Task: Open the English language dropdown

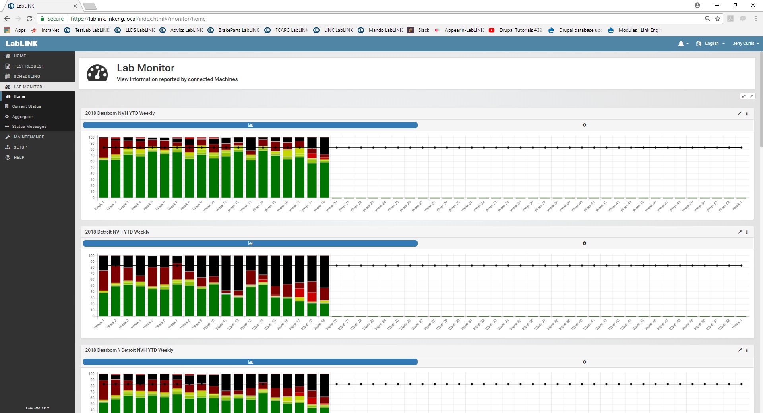Action: (711, 44)
